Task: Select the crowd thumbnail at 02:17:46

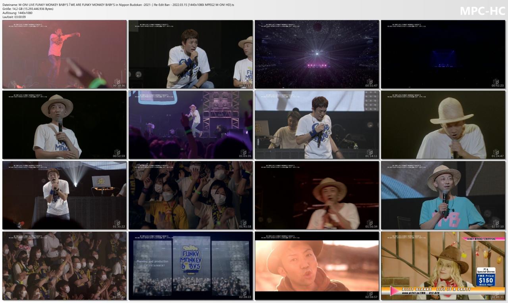Action: pos(64,266)
